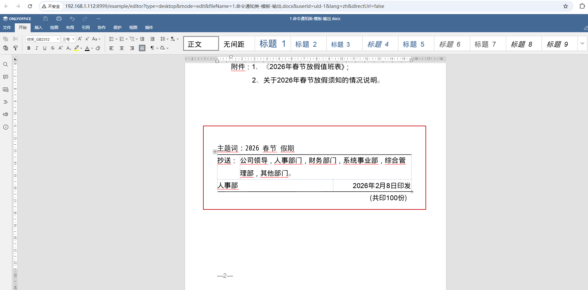Click the Clear style eraser icon
Viewport: 588px width, 290px height.
pos(98,48)
